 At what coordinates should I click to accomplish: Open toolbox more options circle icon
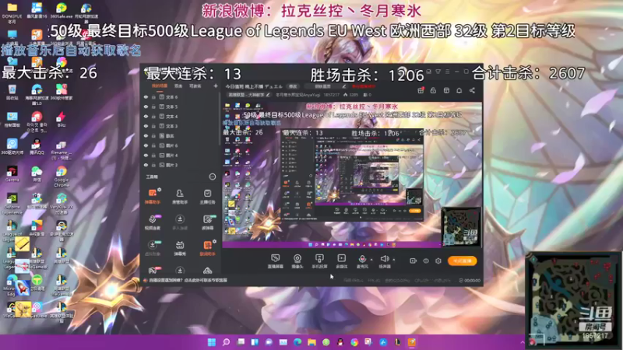(212, 177)
